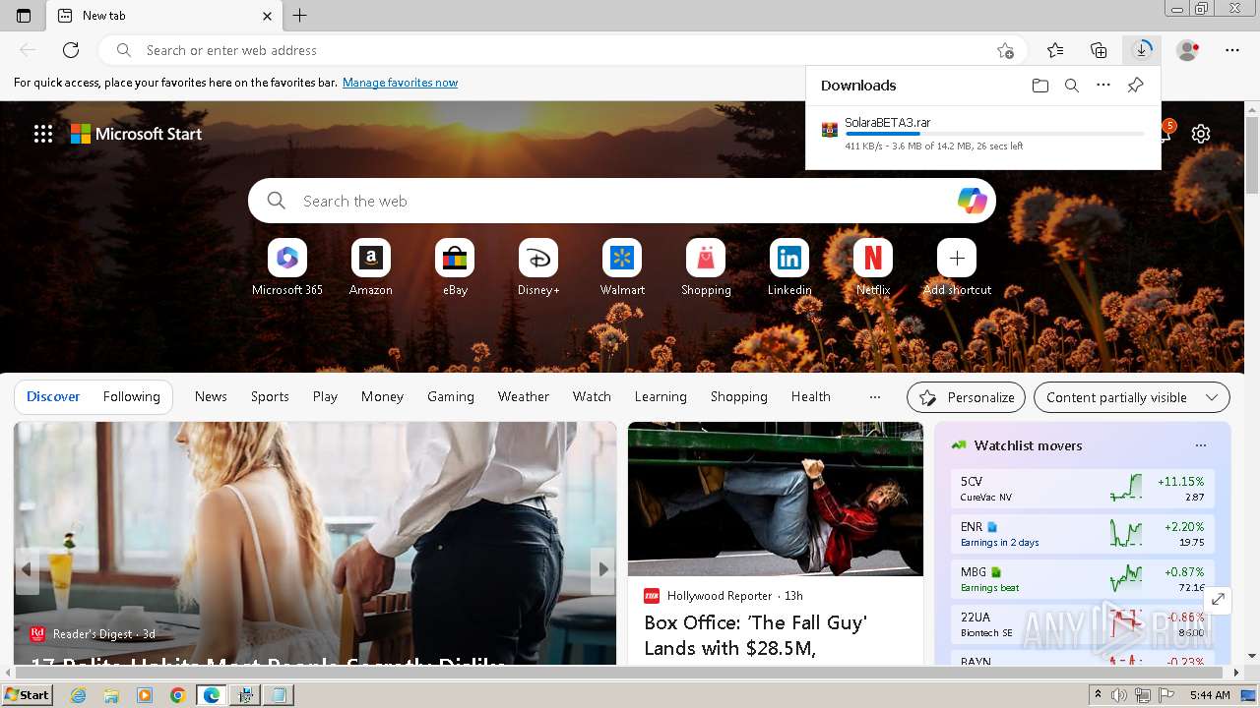The width and height of the screenshot is (1260, 708).
Task: Open the user profile avatar
Action: pyautogui.click(x=1188, y=50)
